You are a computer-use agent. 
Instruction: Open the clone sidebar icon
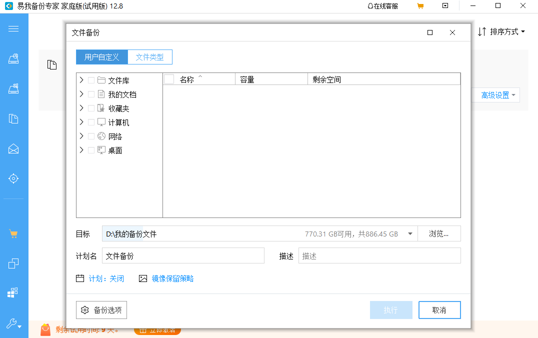coord(13,263)
